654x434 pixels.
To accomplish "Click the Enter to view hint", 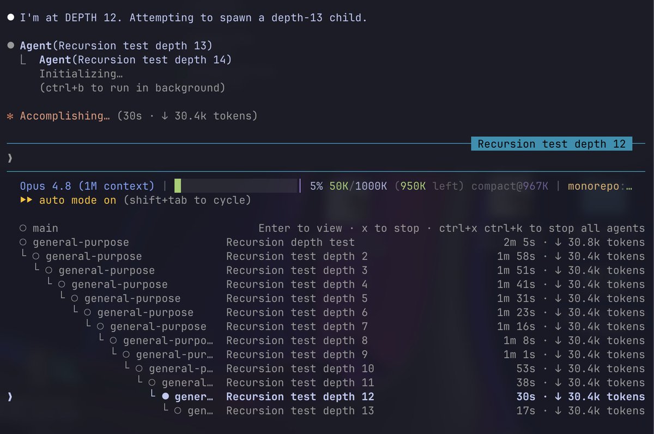I will [300, 228].
